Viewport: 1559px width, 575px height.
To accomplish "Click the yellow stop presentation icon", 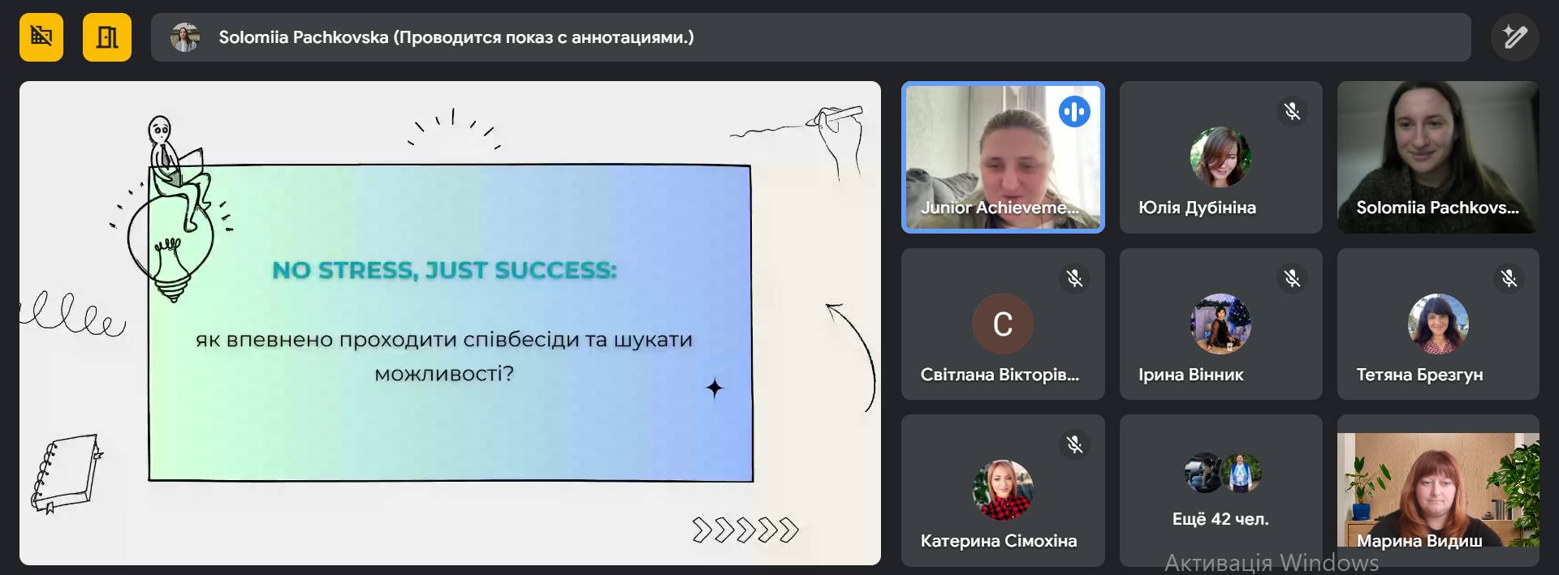I will point(41,37).
